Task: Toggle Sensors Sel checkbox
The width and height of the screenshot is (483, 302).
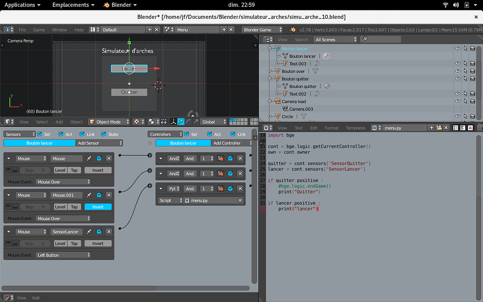Action: tap(40, 134)
